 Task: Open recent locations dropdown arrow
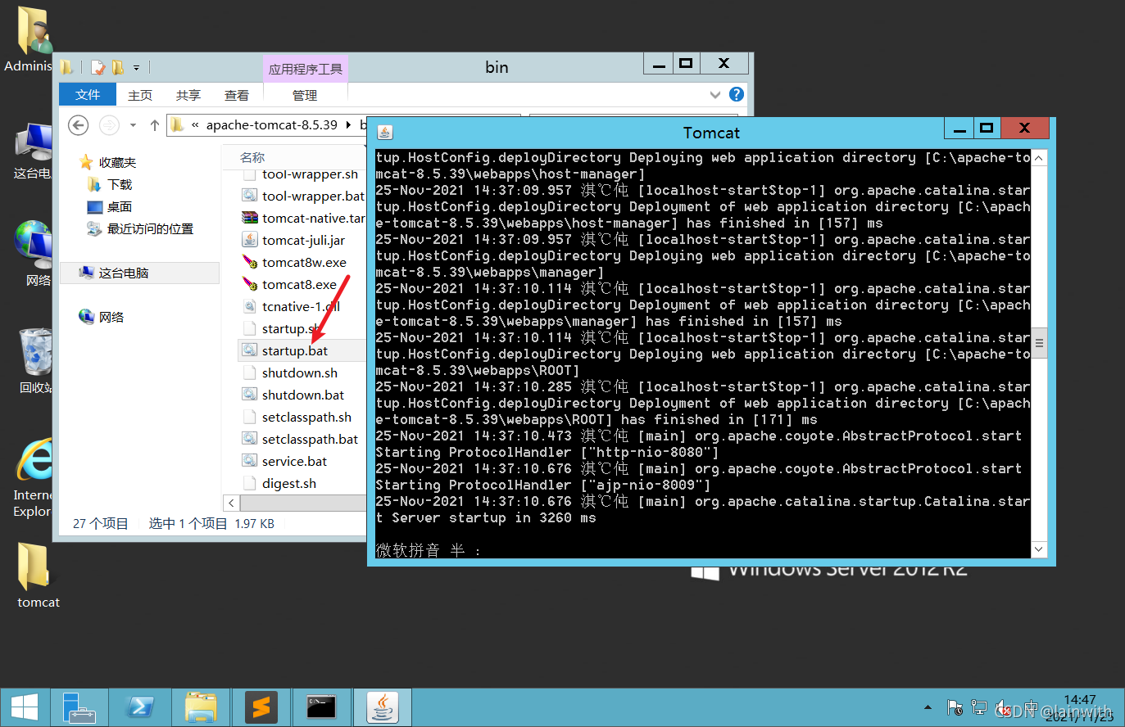133,125
